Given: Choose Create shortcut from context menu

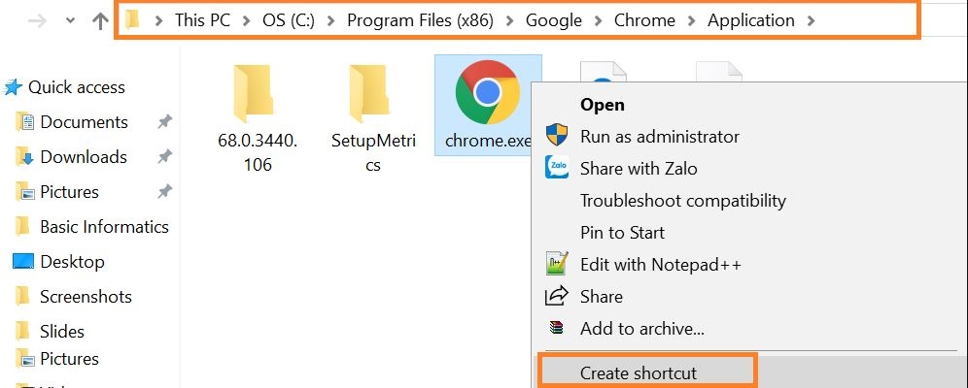Looking at the screenshot, I should (638, 372).
